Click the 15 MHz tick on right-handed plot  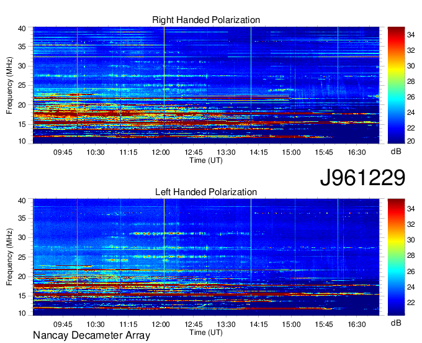22,124
